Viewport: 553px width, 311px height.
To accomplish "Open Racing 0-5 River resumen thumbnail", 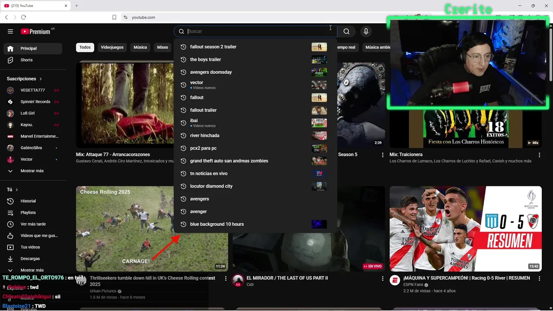I will [466, 229].
